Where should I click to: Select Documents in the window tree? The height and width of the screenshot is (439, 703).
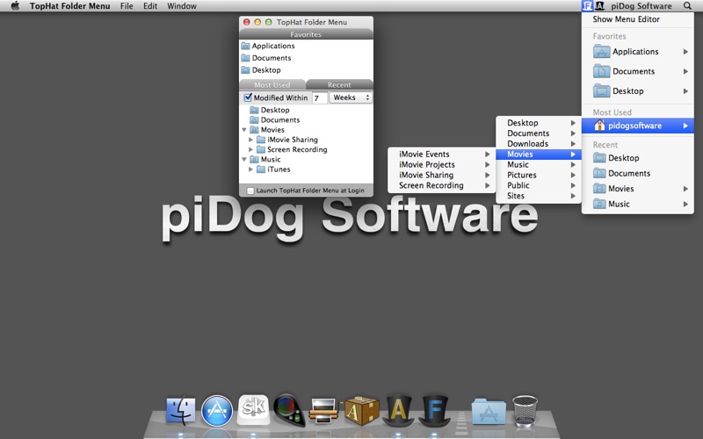280,120
